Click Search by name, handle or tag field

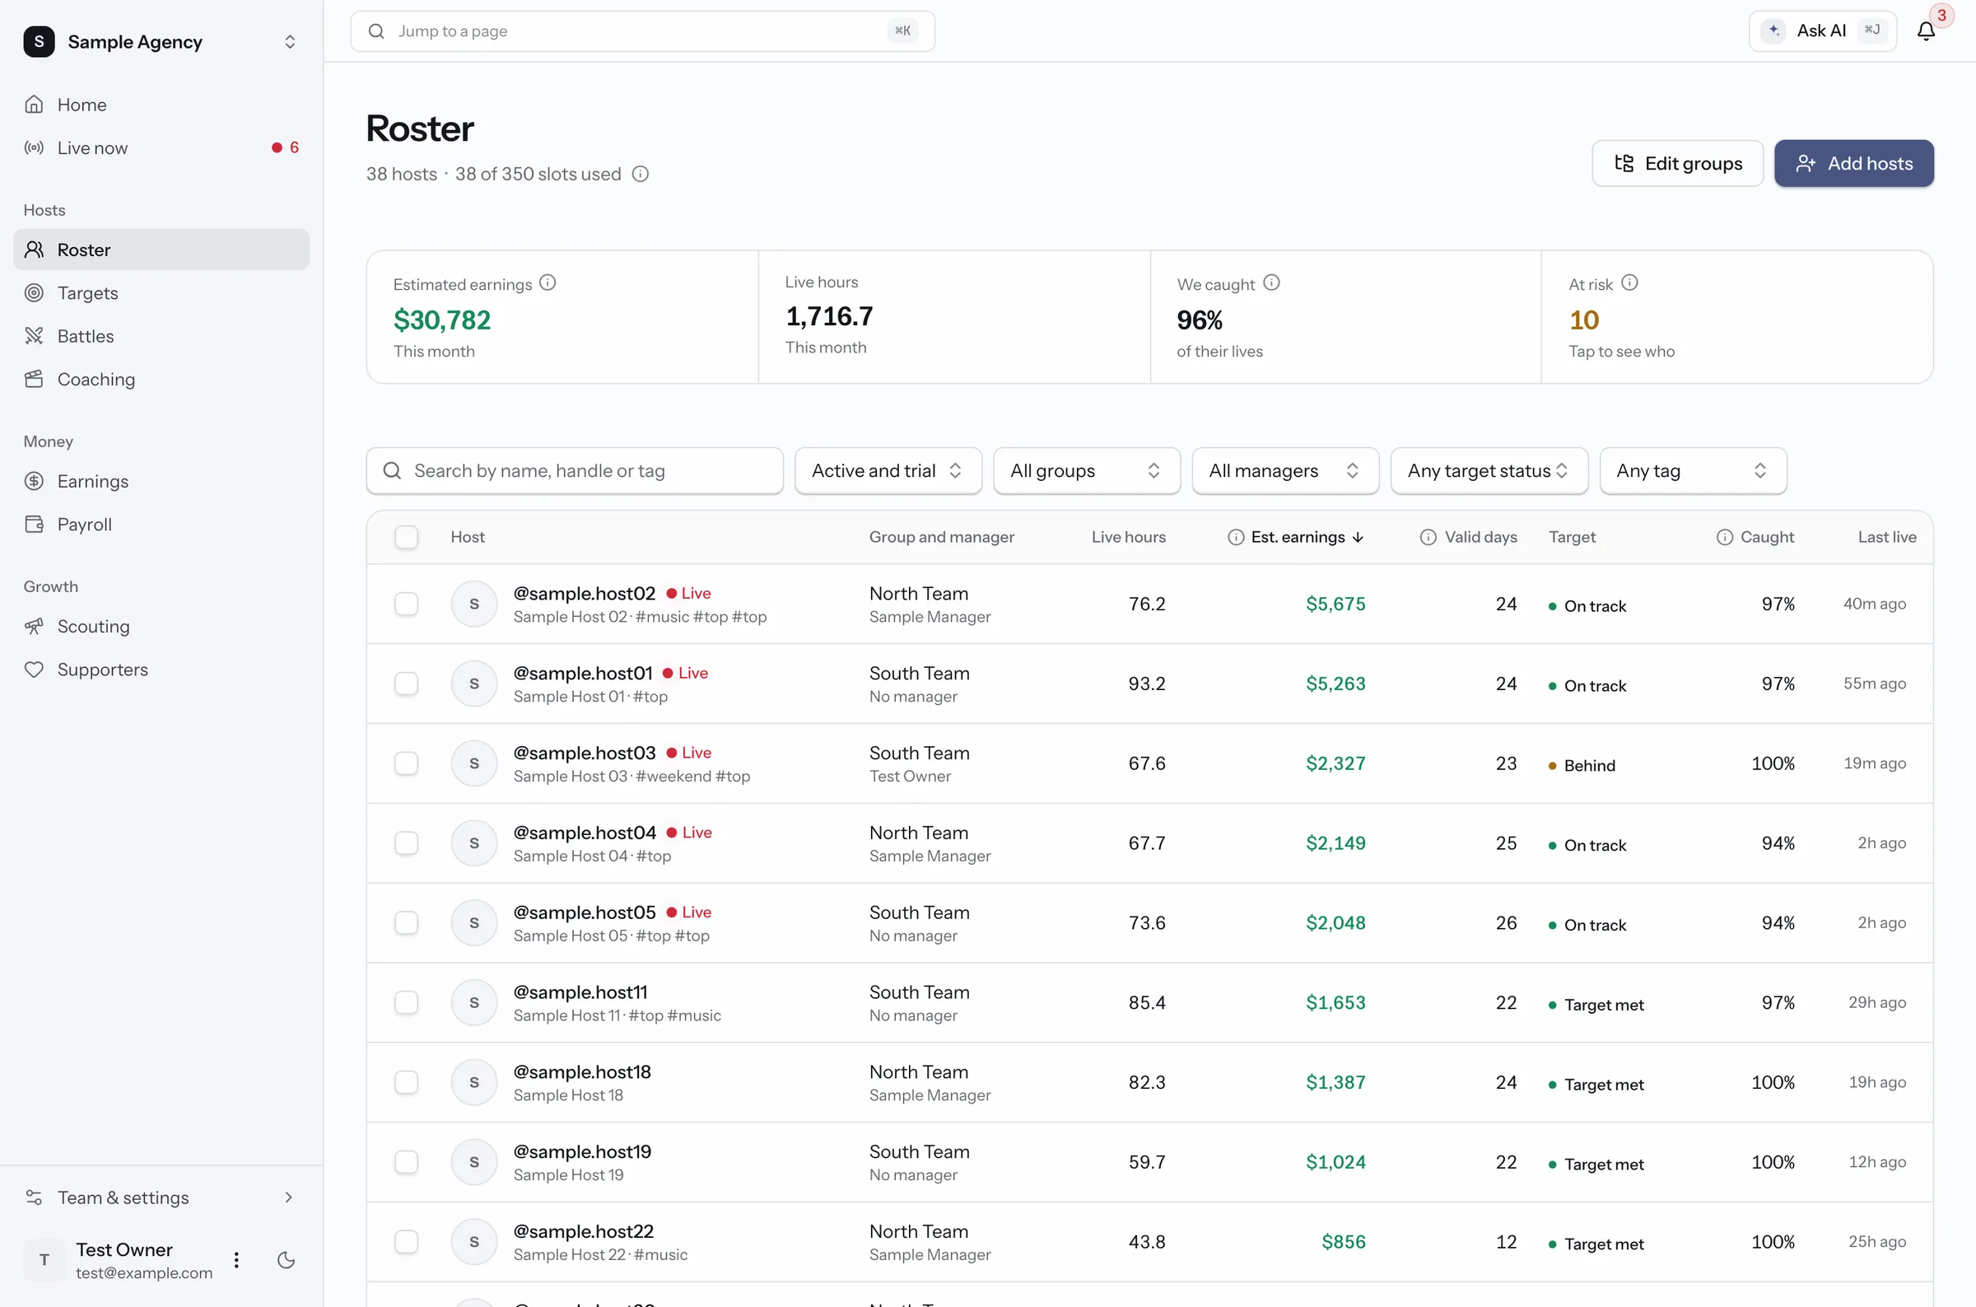575,471
